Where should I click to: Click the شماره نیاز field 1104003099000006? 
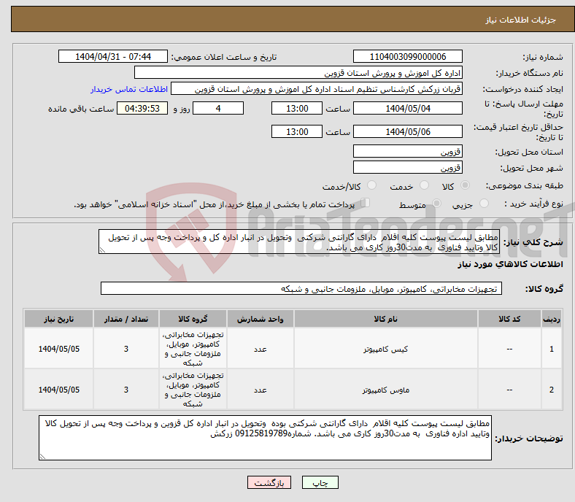(407, 56)
